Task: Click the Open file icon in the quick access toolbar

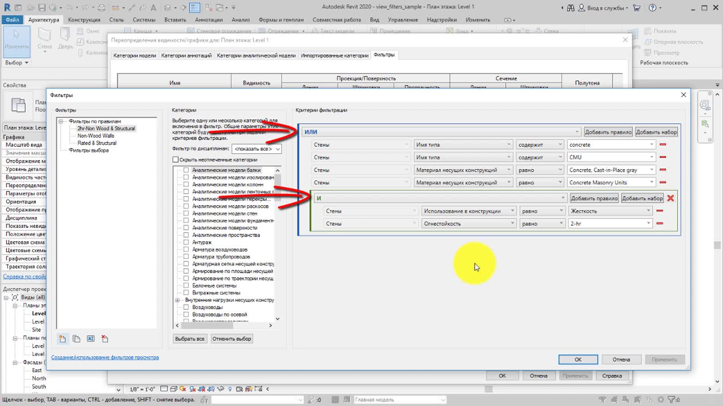Action: pos(31,8)
